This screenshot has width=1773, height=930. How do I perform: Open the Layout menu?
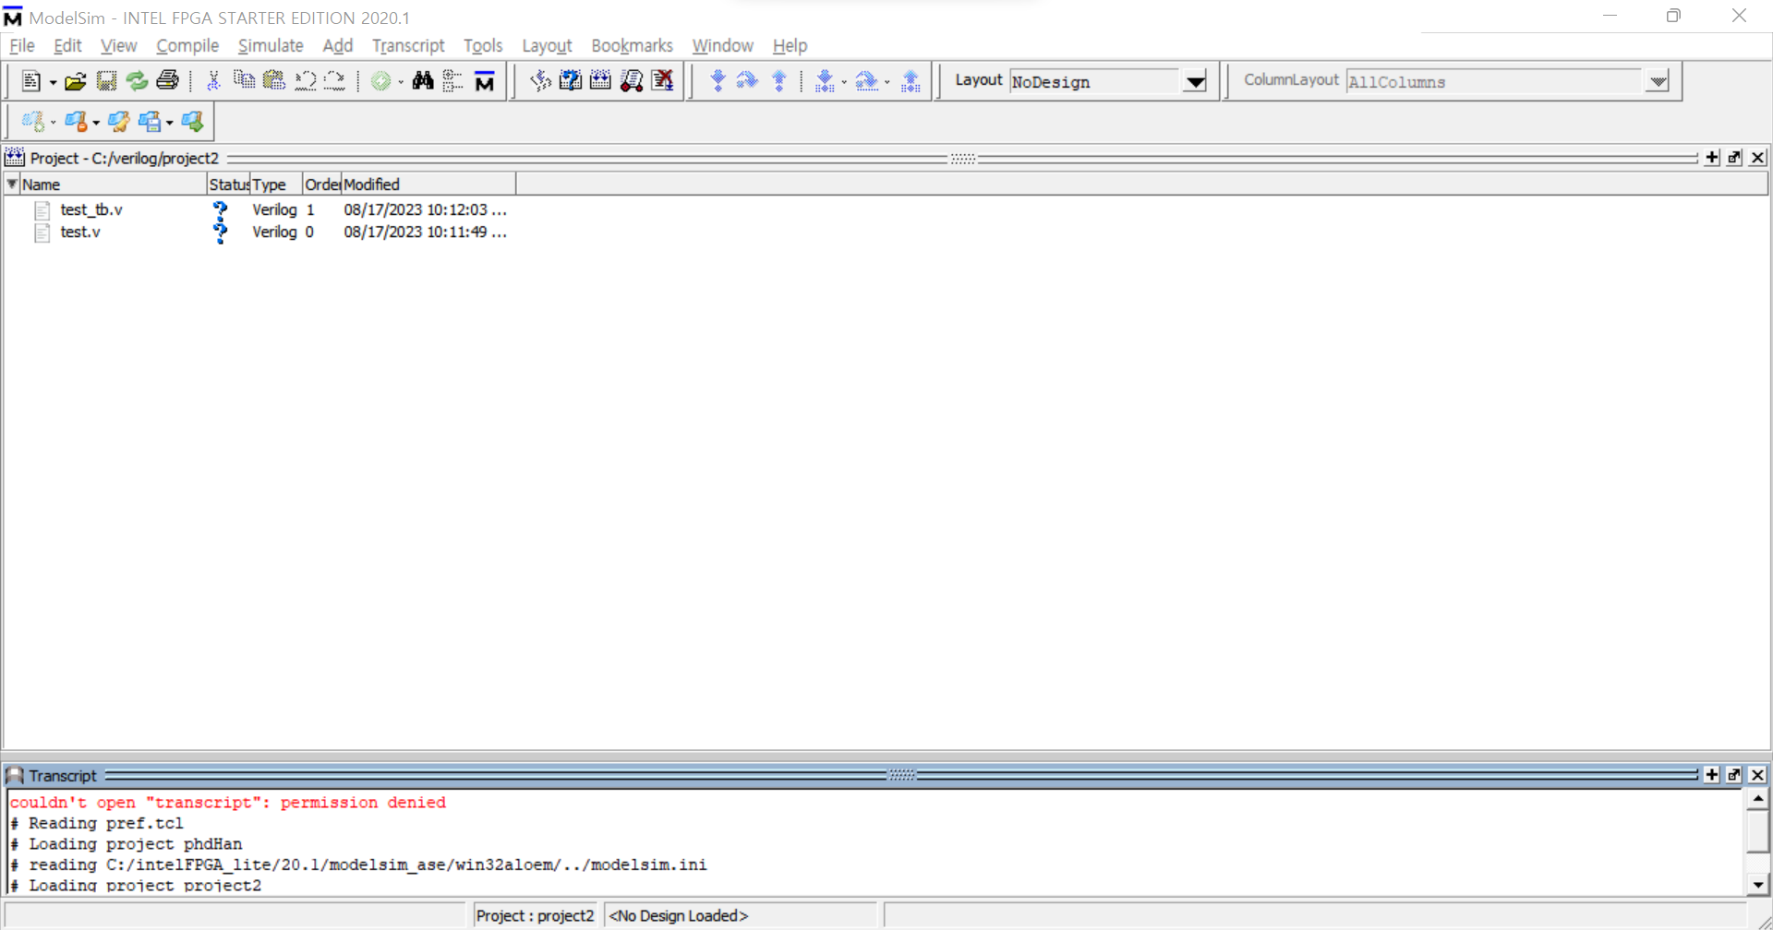[547, 45]
